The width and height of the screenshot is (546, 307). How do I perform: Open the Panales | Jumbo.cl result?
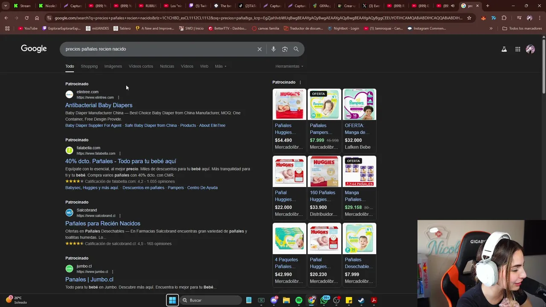(x=89, y=279)
